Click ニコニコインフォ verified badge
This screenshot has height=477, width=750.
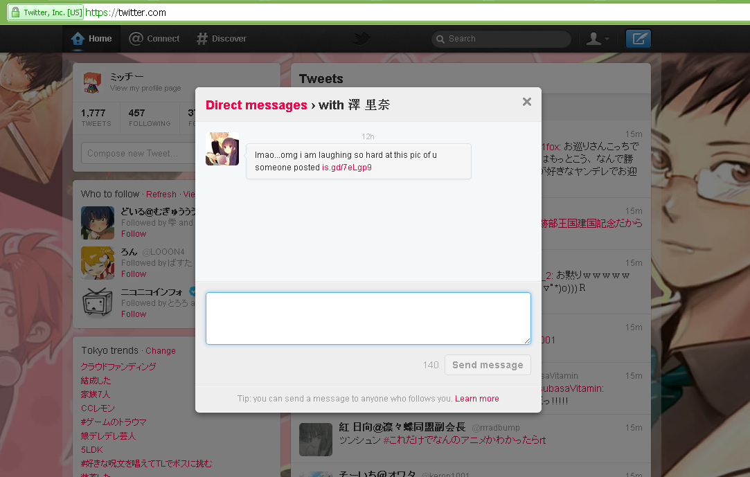click(x=192, y=291)
